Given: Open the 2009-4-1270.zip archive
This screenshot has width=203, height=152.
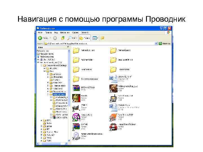Looking at the screenshot, I should click(x=76, y=88).
